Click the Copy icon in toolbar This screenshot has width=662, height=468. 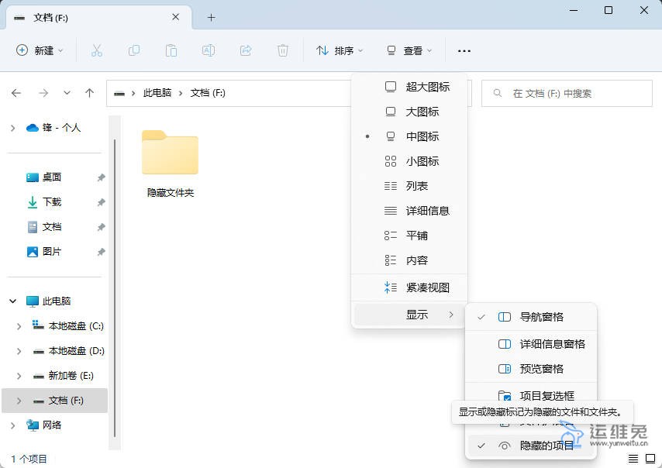point(134,50)
